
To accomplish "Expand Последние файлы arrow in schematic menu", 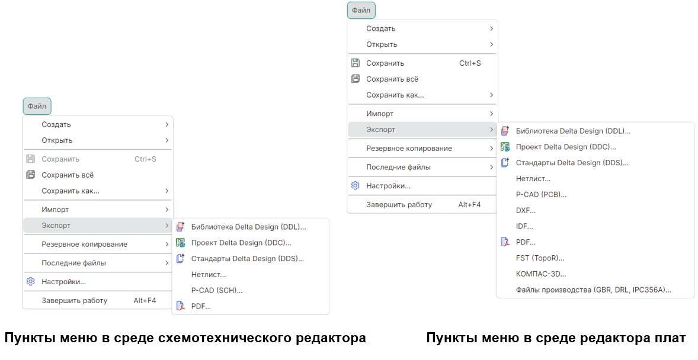I will click(x=167, y=262).
